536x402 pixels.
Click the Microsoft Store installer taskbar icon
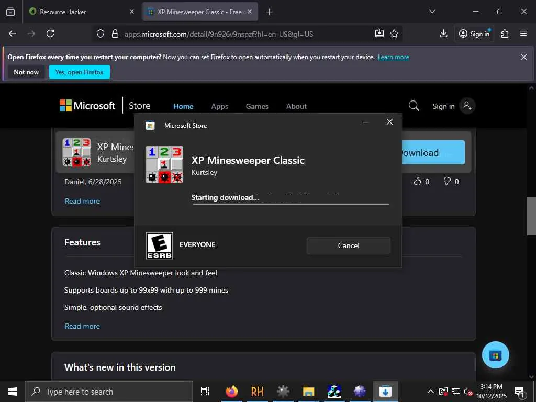pyautogui.click(x=385, y=392)
